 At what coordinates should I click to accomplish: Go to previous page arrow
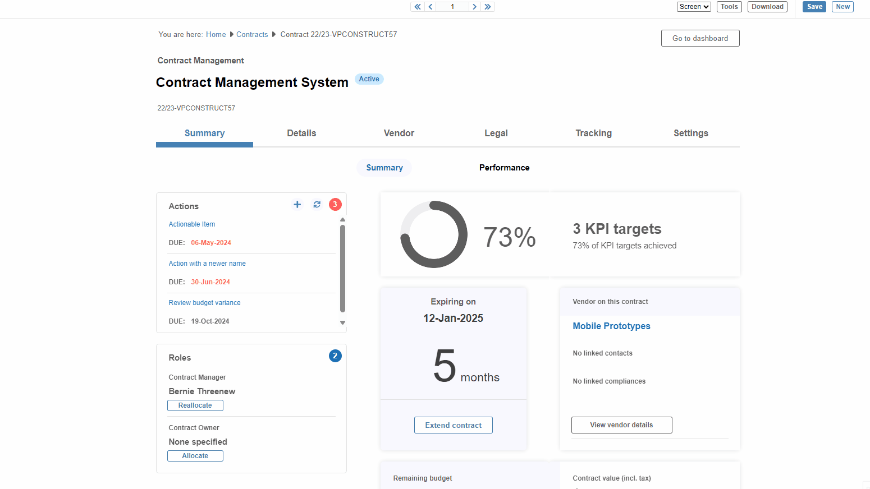pyautogui.click(x=431, y=7)
